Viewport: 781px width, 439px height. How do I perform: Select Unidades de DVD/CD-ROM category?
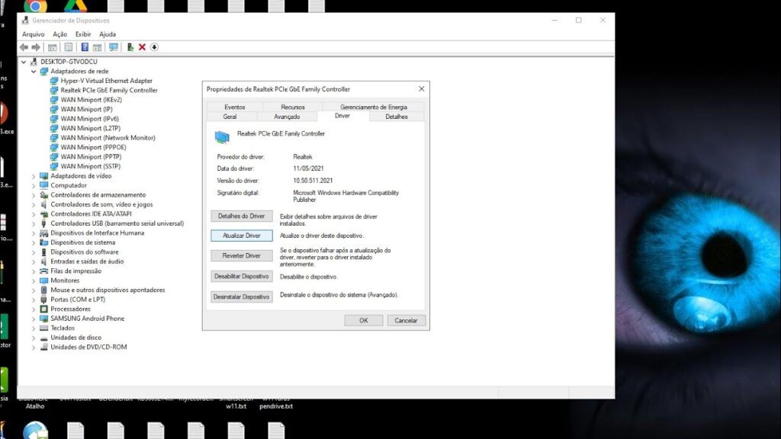tap(88, 347)
